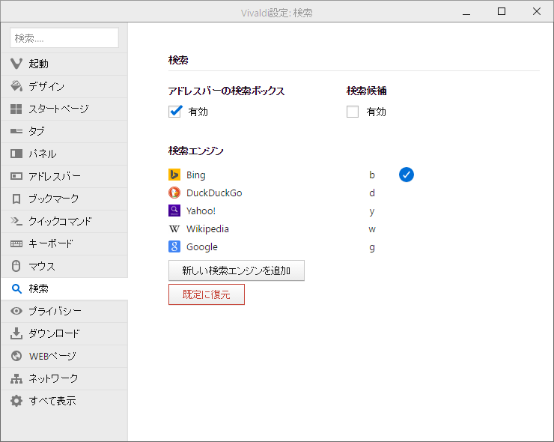Click the keyboard icon beside キーボード

[x=16, y=243]
